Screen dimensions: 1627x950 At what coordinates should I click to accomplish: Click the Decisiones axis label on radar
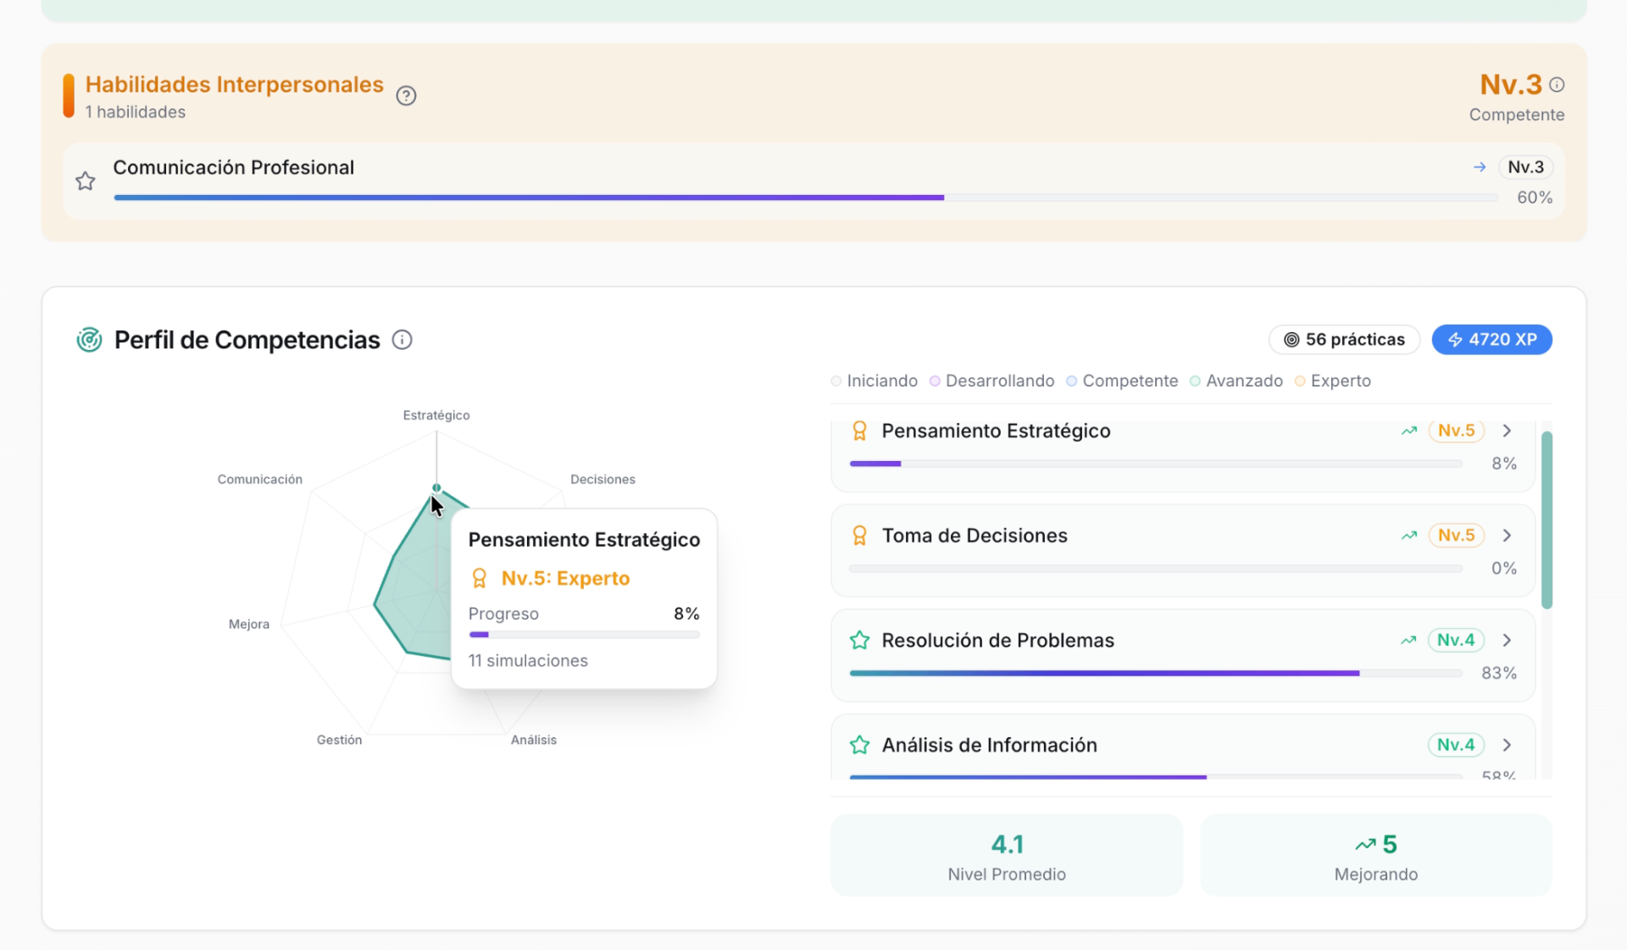coord(602,480)
